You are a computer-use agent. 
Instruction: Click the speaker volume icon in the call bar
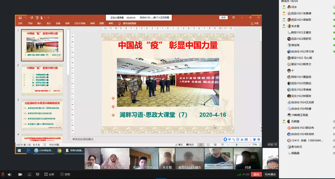(x=9, y=174)
